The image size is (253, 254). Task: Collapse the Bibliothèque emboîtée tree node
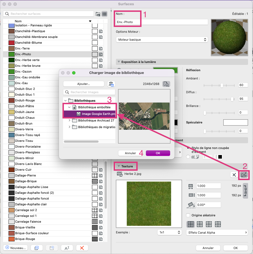[x=69, y=107]
